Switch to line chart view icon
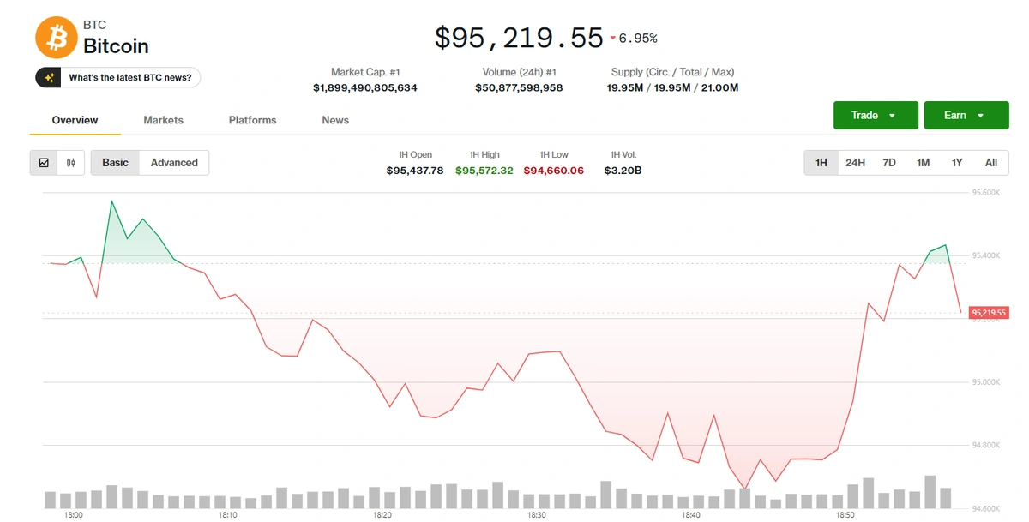The width and height of the screenshot is (1029, 522). 44,163
